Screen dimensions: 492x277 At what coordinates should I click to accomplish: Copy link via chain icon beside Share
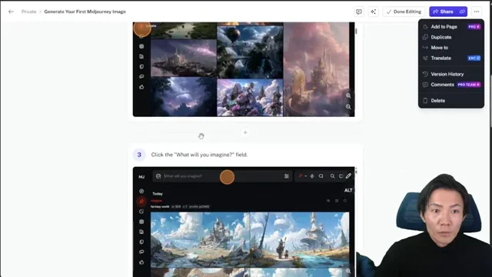point(462,12)
